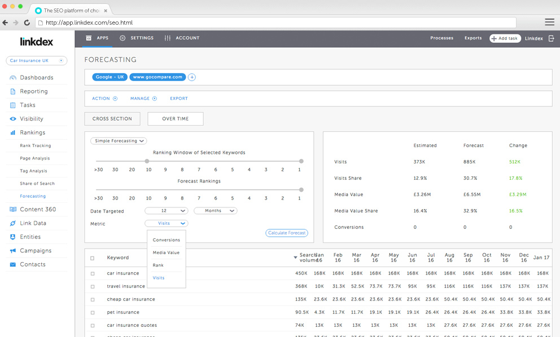This screenshot has width=560, height=337.
Task: Close the SEO platform browser tab
Action: (x=106, y=11)
